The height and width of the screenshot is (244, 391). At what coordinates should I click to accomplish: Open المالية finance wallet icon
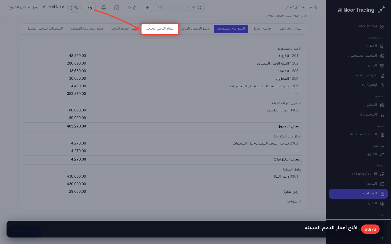[382, 184]
